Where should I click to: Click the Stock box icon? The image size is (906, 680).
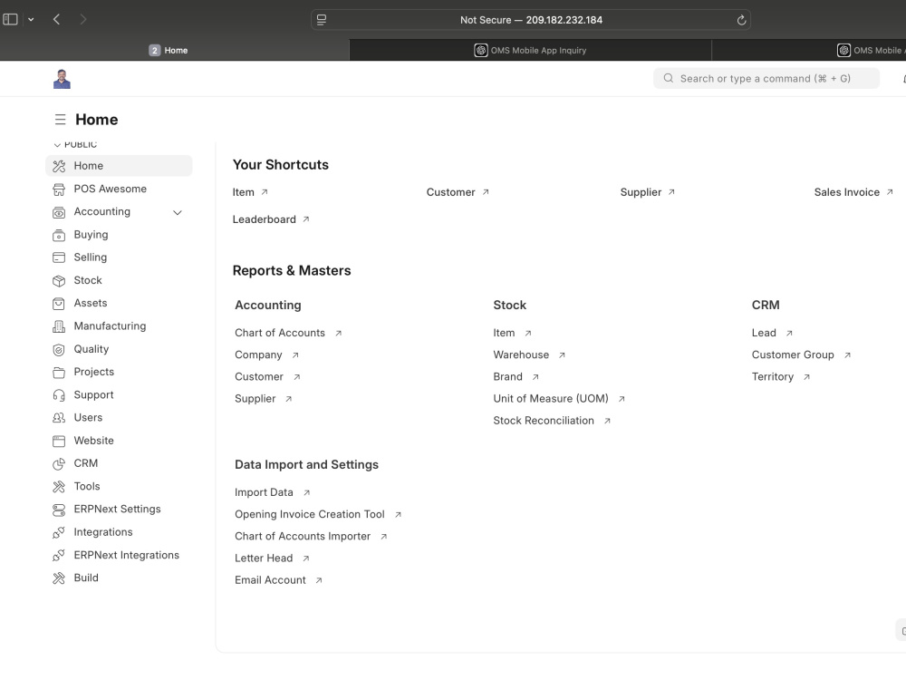click(59, 281)
